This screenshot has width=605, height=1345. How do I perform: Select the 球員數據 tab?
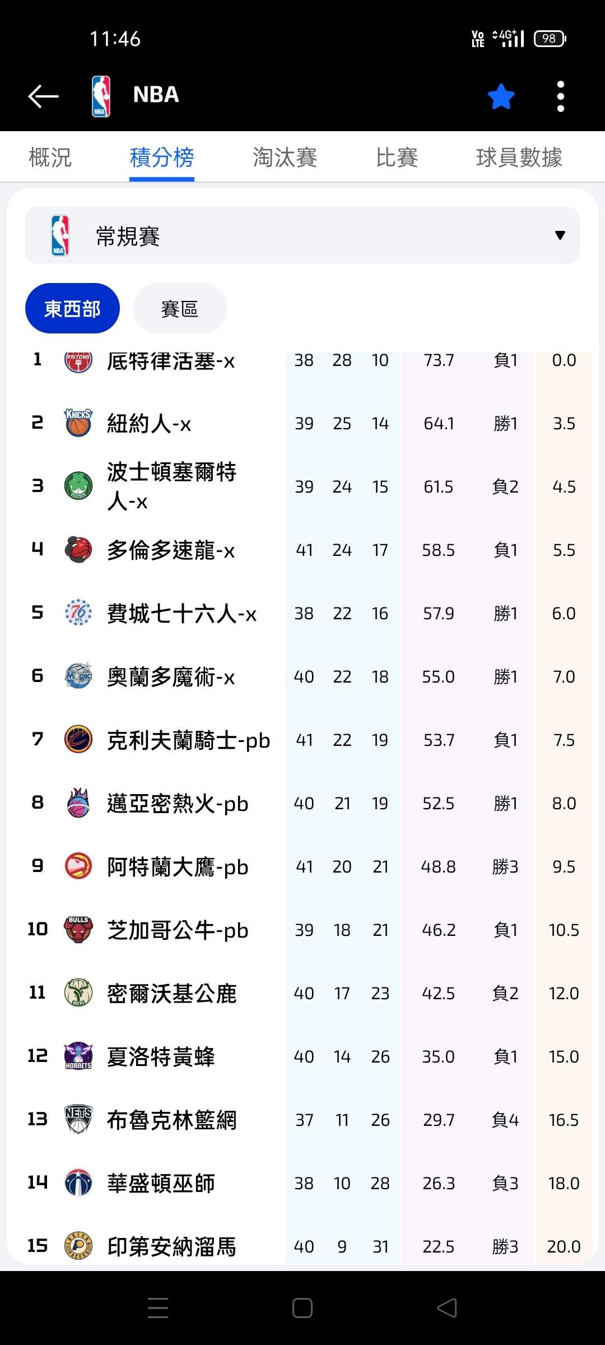[519, 157]
